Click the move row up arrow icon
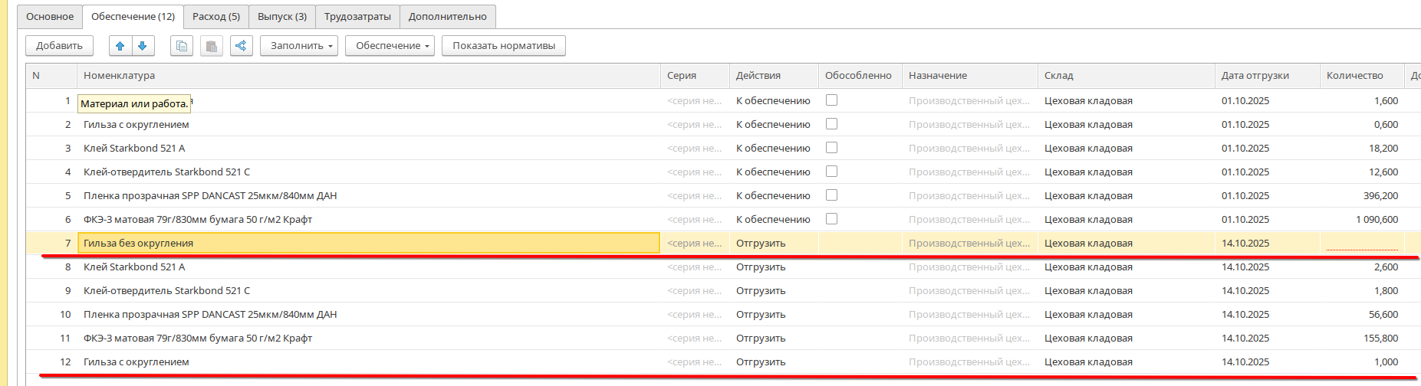Viewport: 1421px width, 386px height. (120, 46)
